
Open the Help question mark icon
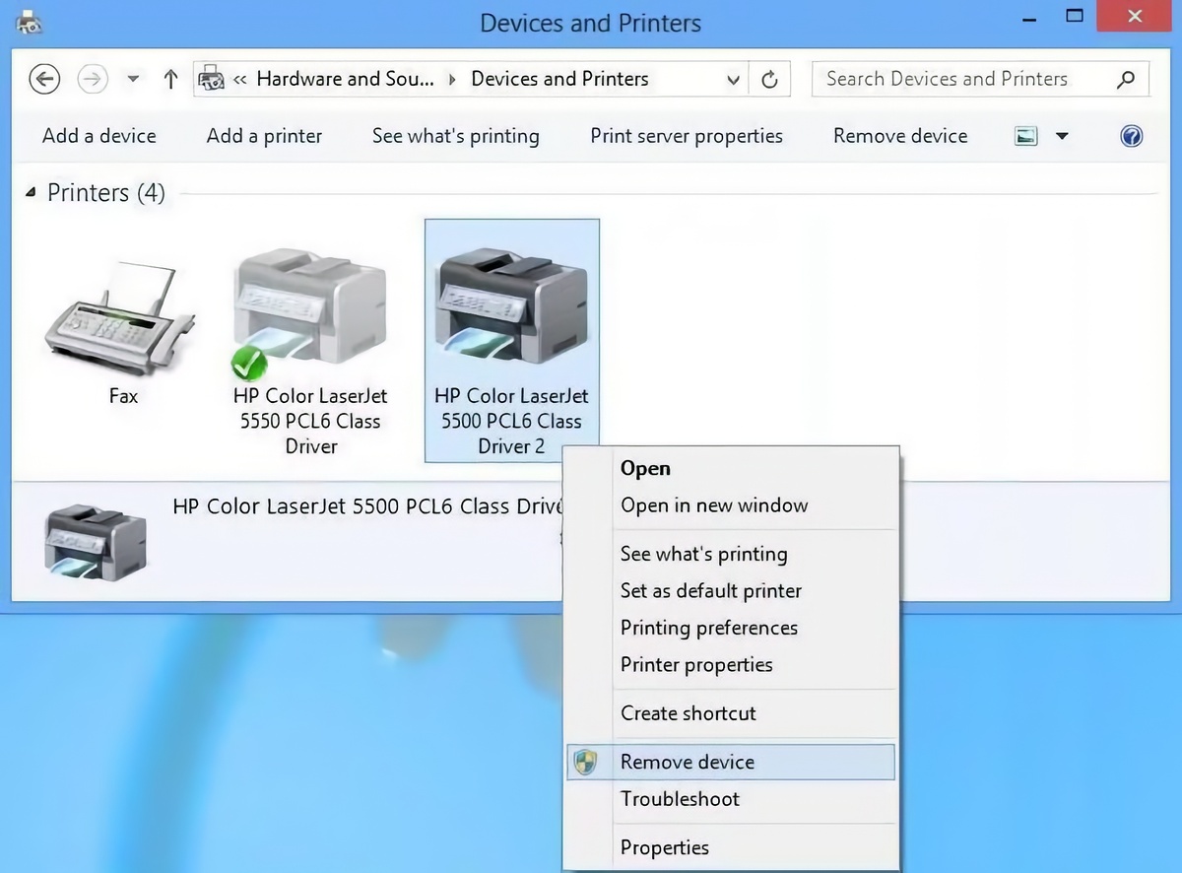tap(1132, 136)
